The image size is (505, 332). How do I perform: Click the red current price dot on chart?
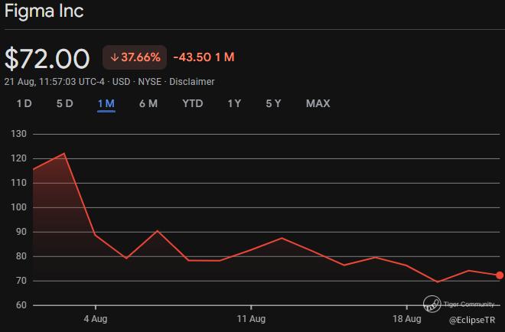[x=500, y=275]
